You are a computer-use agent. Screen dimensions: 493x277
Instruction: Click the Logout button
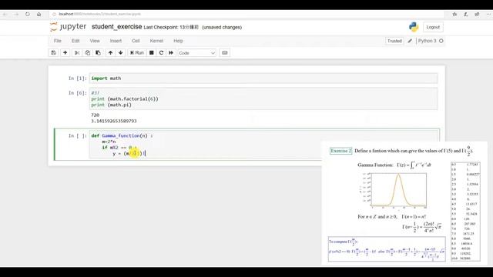[433, 27]
